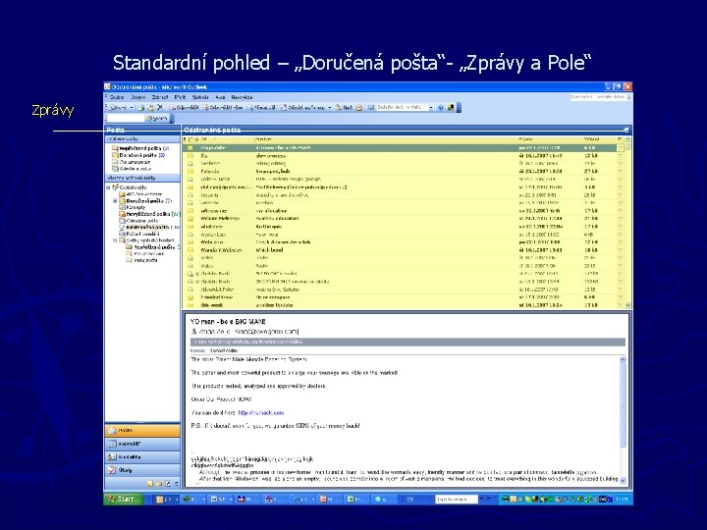Open the Zobrazit menu
The width and height of the screenshot is (707, 530).
pos(160,97)
